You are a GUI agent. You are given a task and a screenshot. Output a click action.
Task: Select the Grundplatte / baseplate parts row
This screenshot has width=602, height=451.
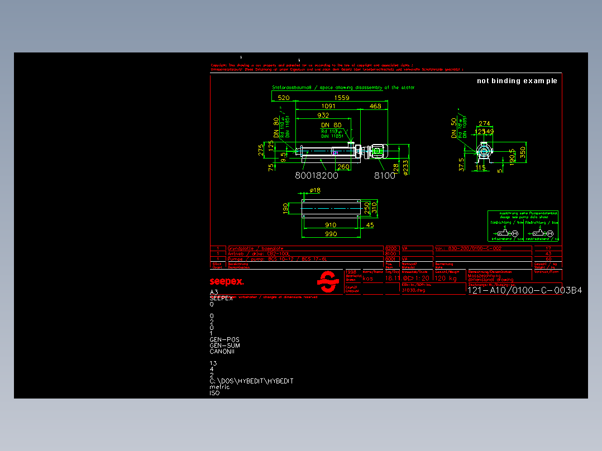click(257, 248)
